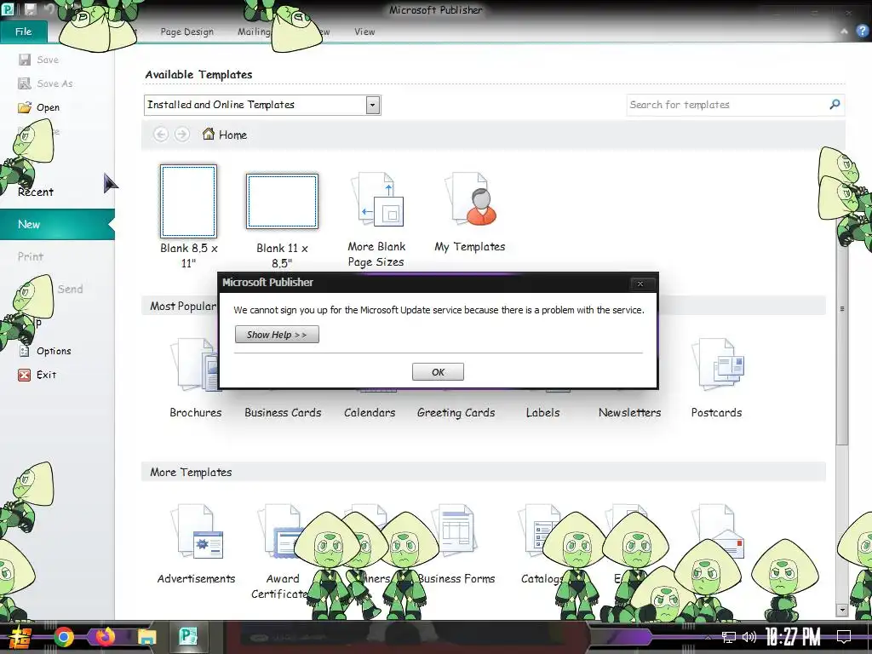Expand Installed and Online Templates dropdown
Screen dimensions: 872x654
pos(373,105)
